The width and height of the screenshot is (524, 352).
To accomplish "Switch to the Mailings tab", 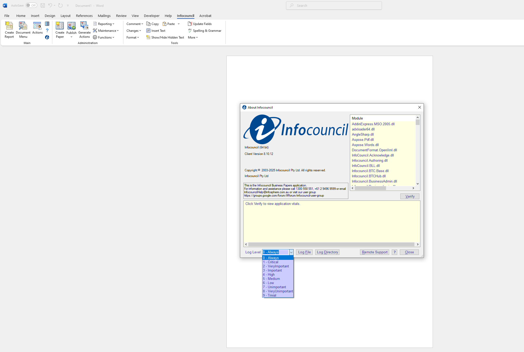I will click(104, 16).
